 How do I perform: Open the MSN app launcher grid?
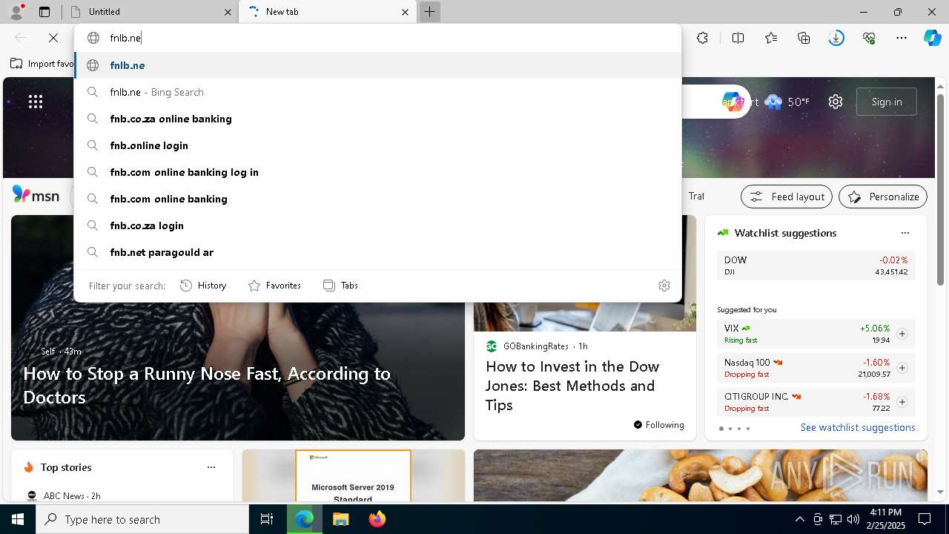(36, 102)
